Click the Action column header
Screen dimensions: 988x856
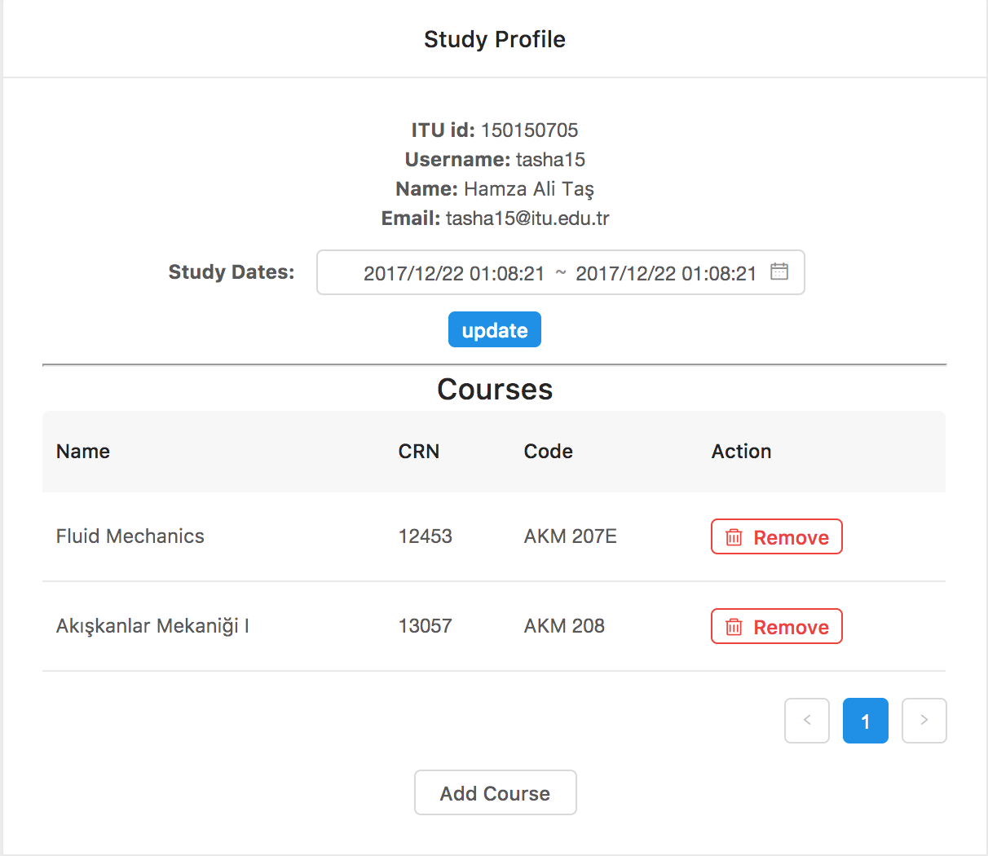[x=741, y=451]
